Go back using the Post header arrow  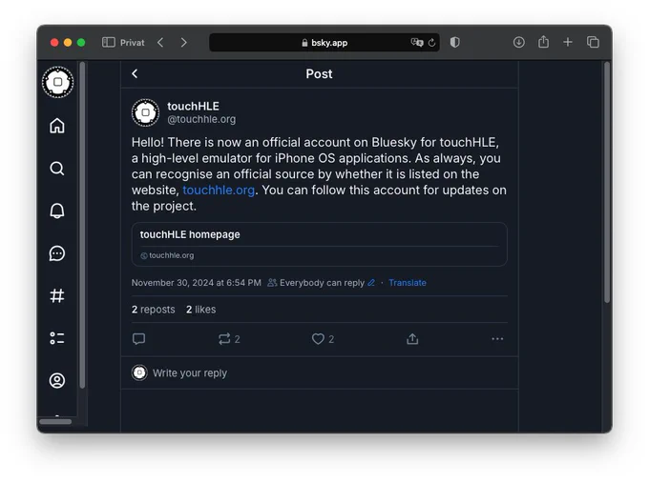point(135,73)
